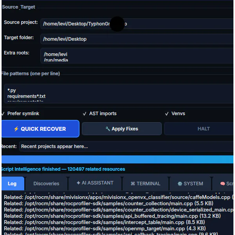Image resolution: width=235 pixels, height=235 pixels.
Task: Click the intercept_table/main.cpp (8.5 KB) line
Action: click(x=105, y=222)
